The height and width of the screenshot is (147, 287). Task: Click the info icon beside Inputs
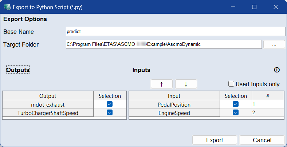click(x=276, y=70)
